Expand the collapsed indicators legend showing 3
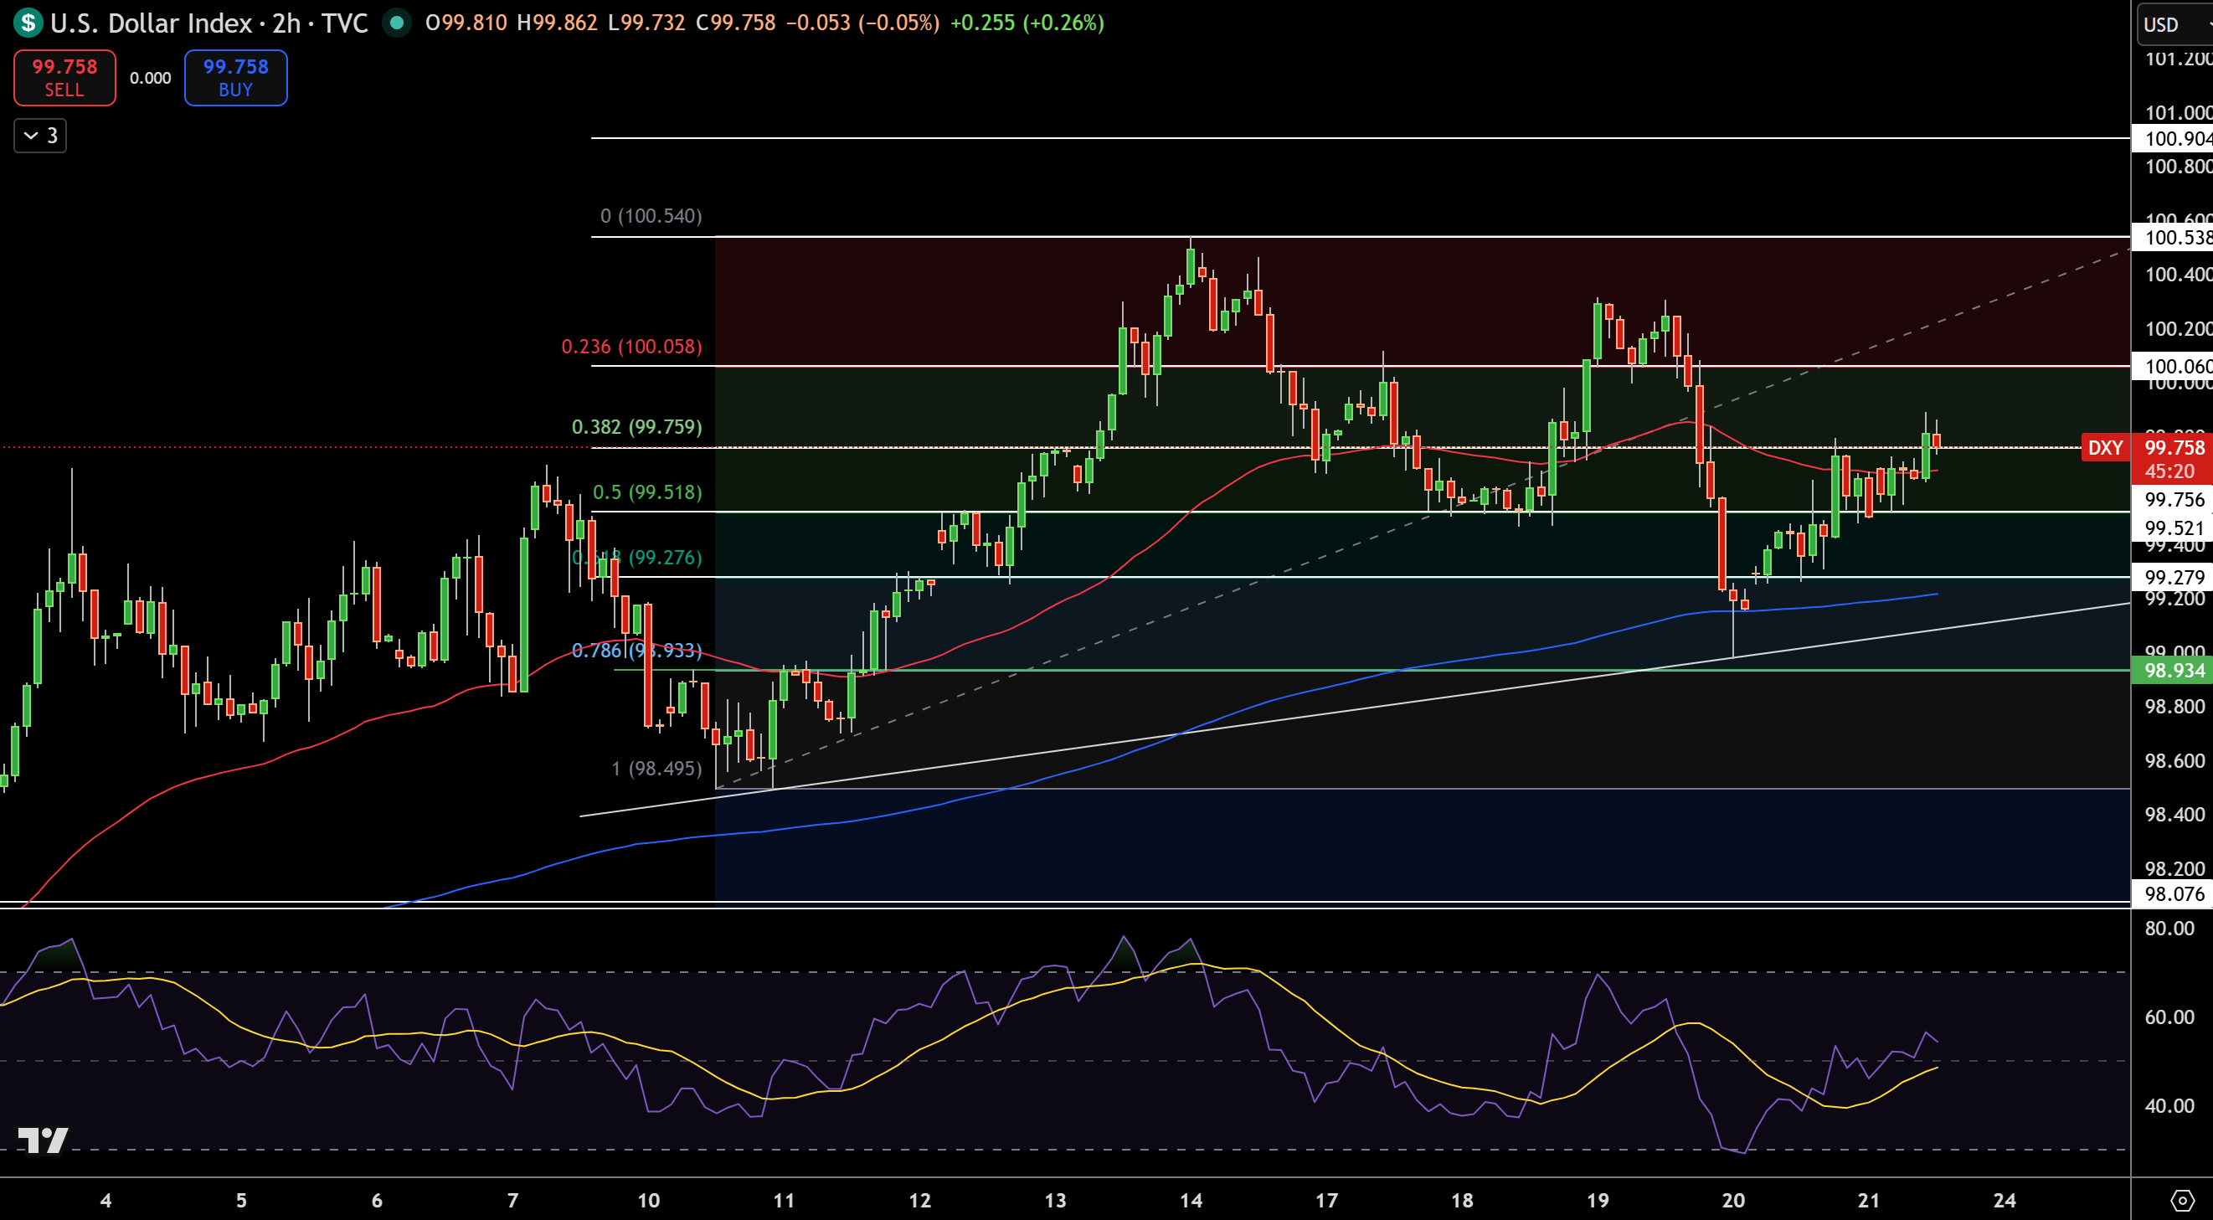Viewport: 2213px width, 1220px height. (x=40, y=136)
